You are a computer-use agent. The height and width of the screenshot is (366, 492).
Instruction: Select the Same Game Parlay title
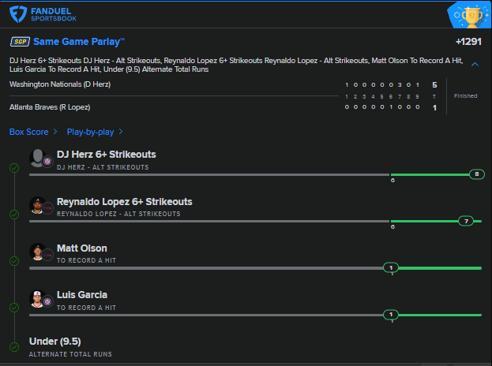78,42
